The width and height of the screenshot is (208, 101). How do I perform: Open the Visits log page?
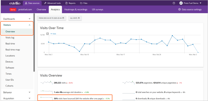point(10,38)
